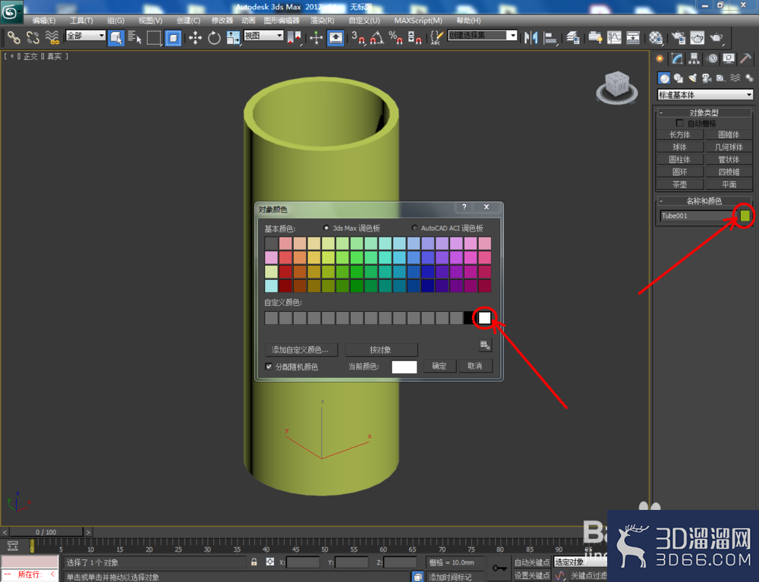Open the Utilities panel tab
759x582 pixels.
(x=746, y=59)
